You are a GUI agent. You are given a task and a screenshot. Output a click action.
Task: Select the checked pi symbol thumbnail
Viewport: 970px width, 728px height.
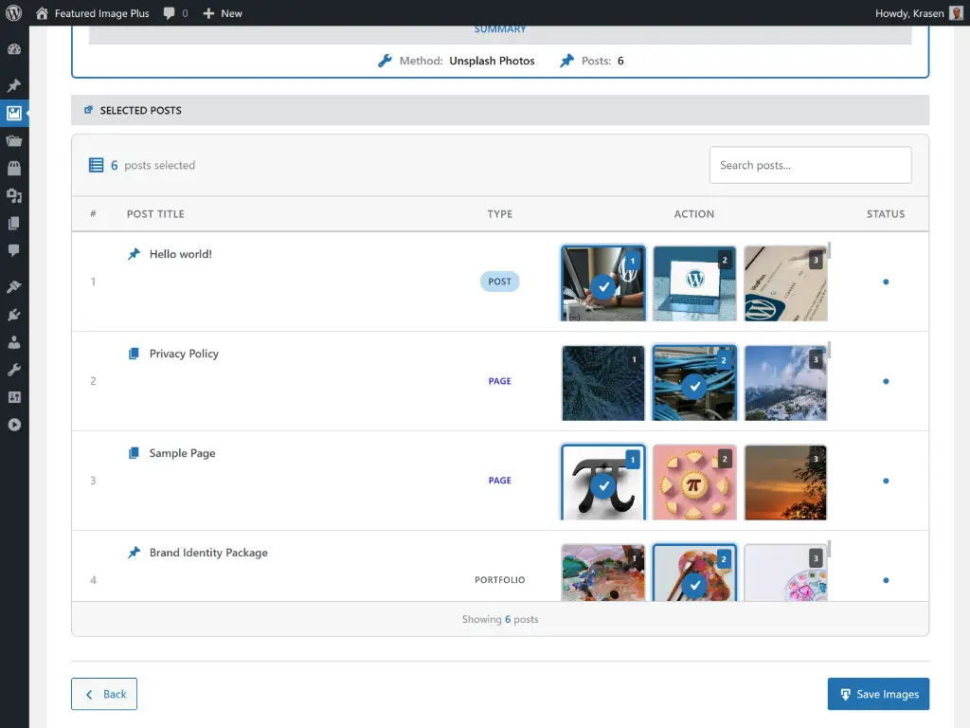point(603,482)
